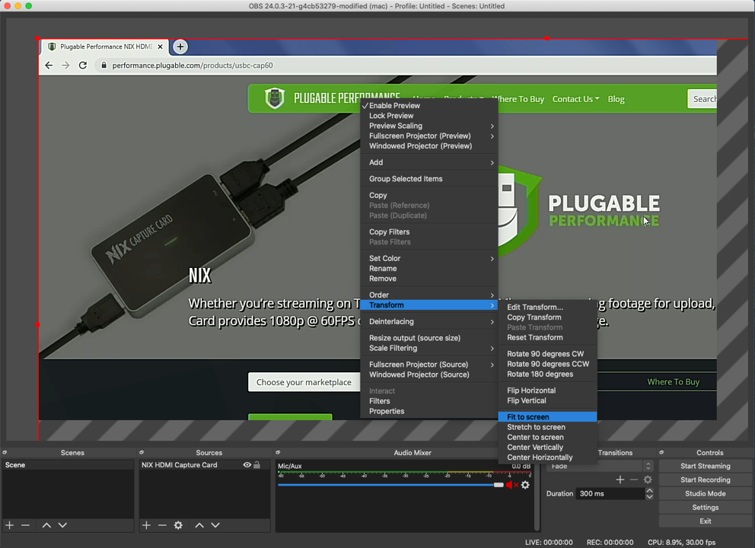Add a new source with the plus icon
This screenshot has width=755, height=548.
[x=146, y=524]
